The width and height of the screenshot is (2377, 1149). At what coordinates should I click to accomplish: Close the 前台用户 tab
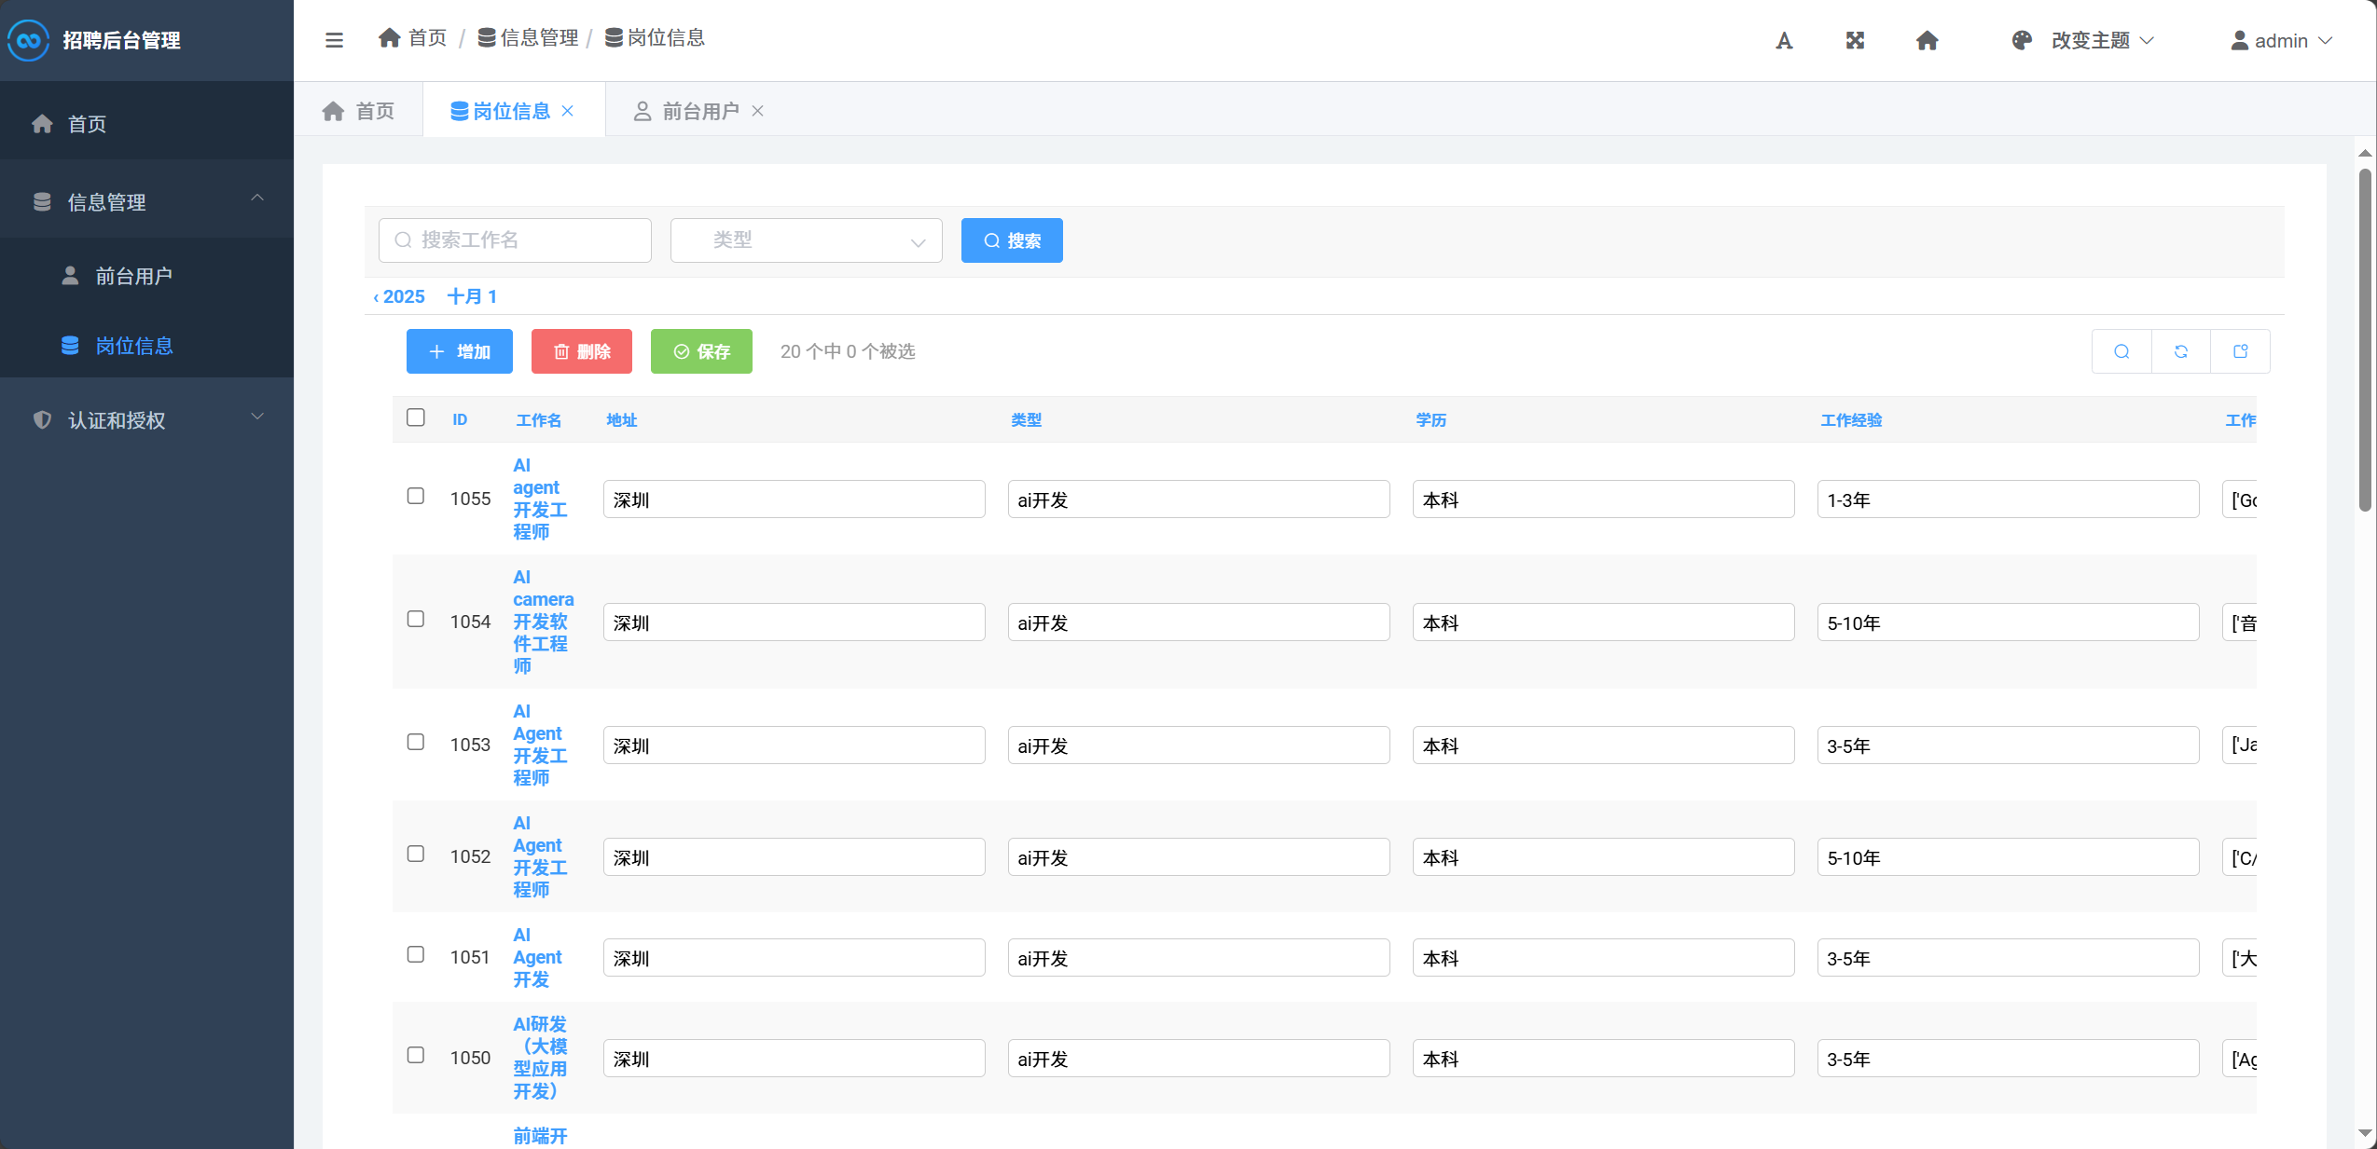(x=758, y=111)
